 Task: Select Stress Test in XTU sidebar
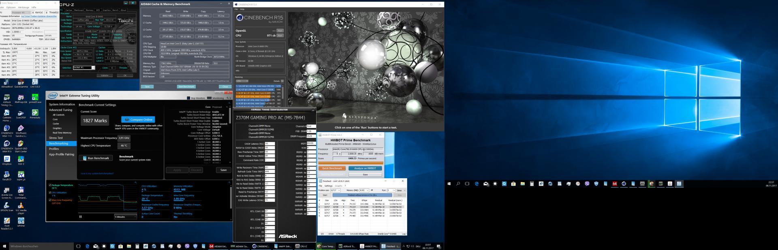point(56,138)
